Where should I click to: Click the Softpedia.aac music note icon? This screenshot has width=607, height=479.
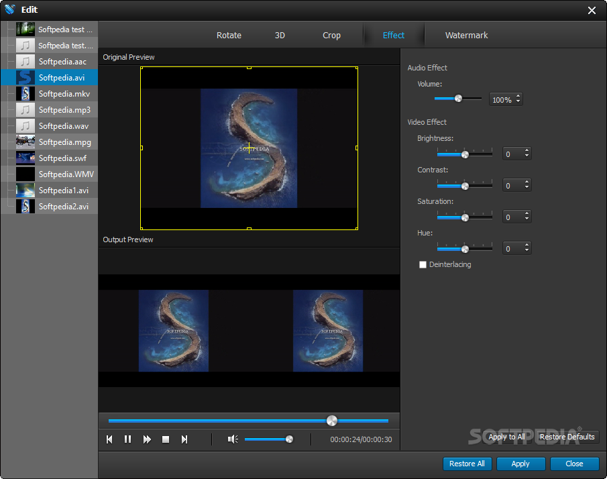tap(25, 62)
